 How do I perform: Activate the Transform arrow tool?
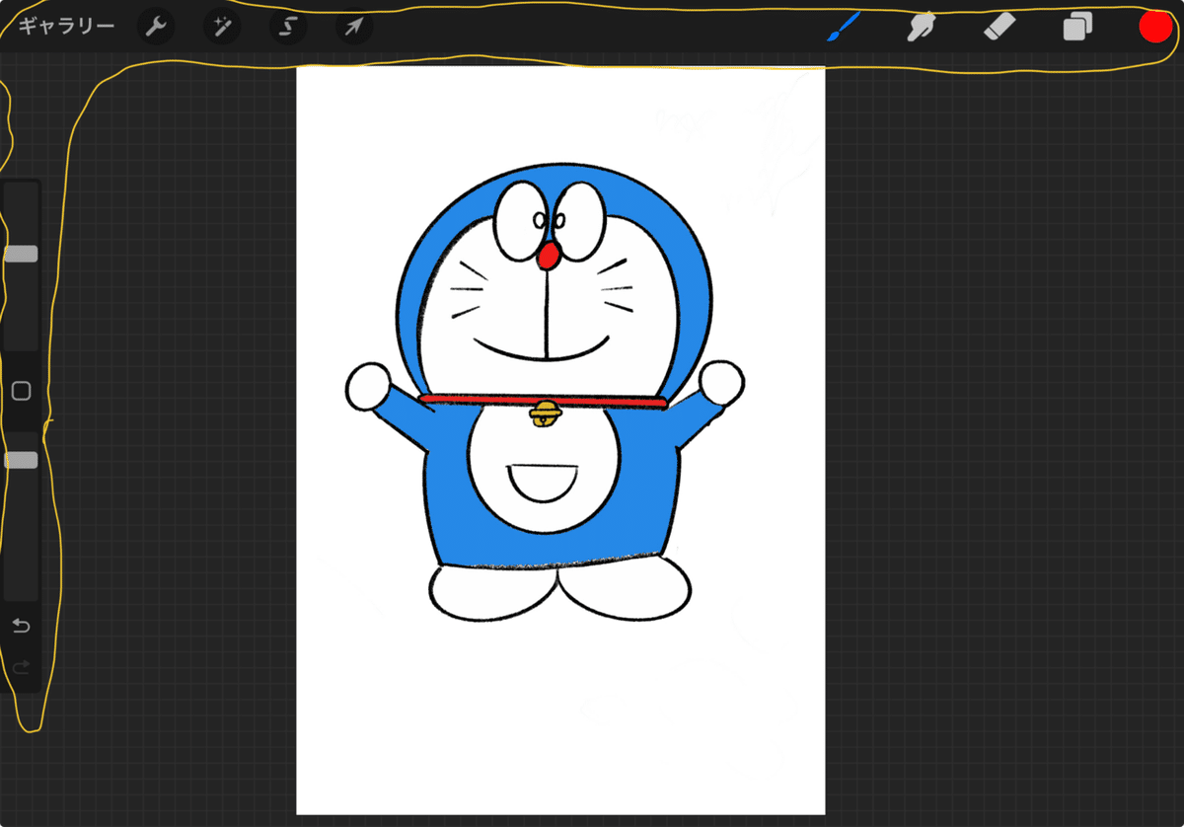point(353,27)
